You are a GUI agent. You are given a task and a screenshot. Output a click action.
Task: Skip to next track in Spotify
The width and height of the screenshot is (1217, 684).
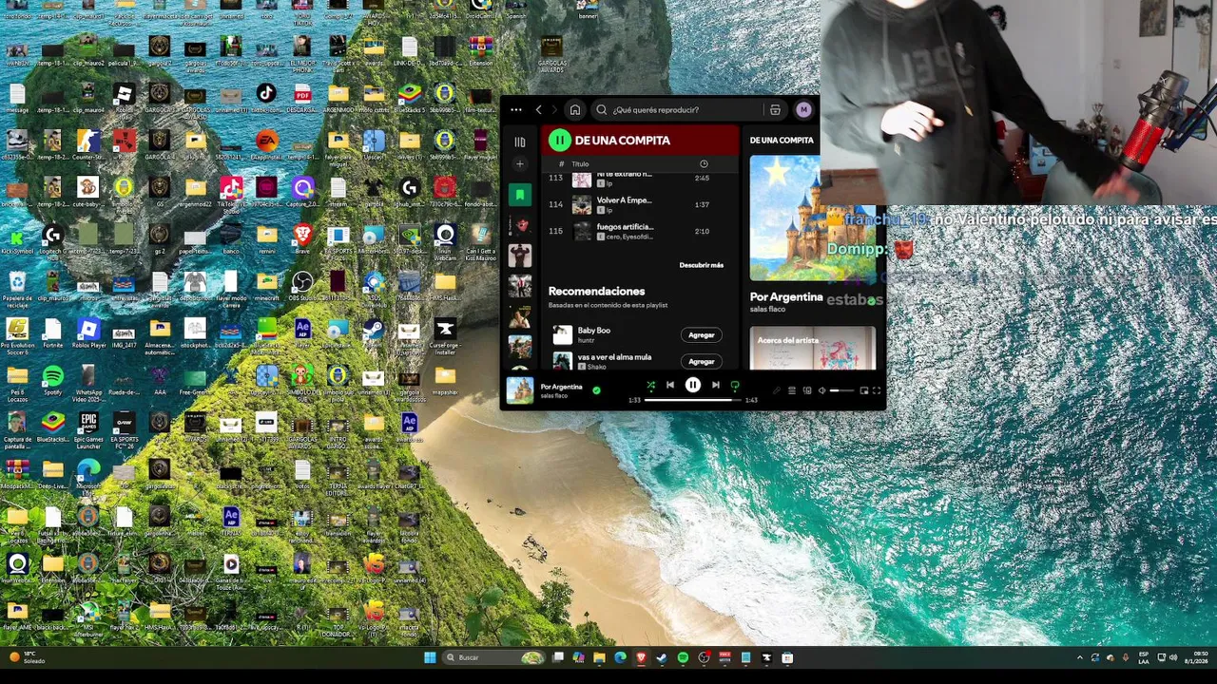[715, 385]
